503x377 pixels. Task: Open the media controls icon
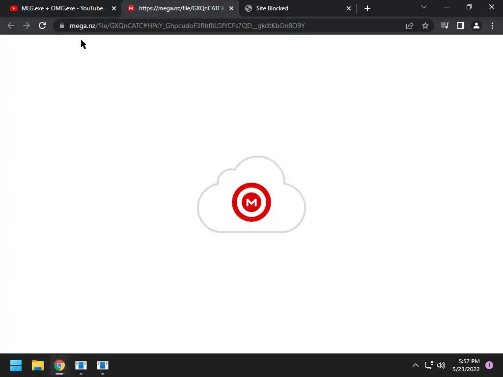coord(445,26)
